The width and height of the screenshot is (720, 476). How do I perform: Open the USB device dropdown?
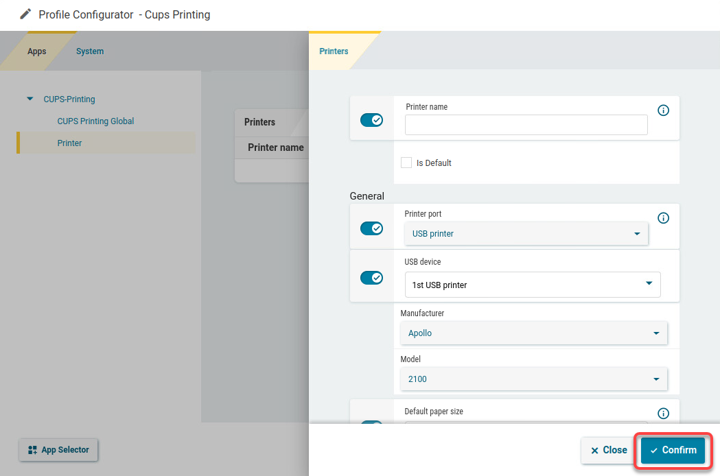pos(532,285)
